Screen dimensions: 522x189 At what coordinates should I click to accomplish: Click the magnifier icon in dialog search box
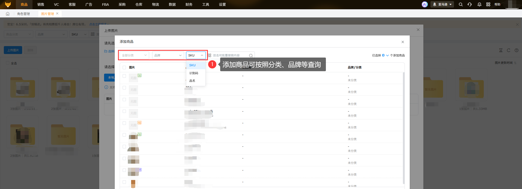click(x=251, y=56)
